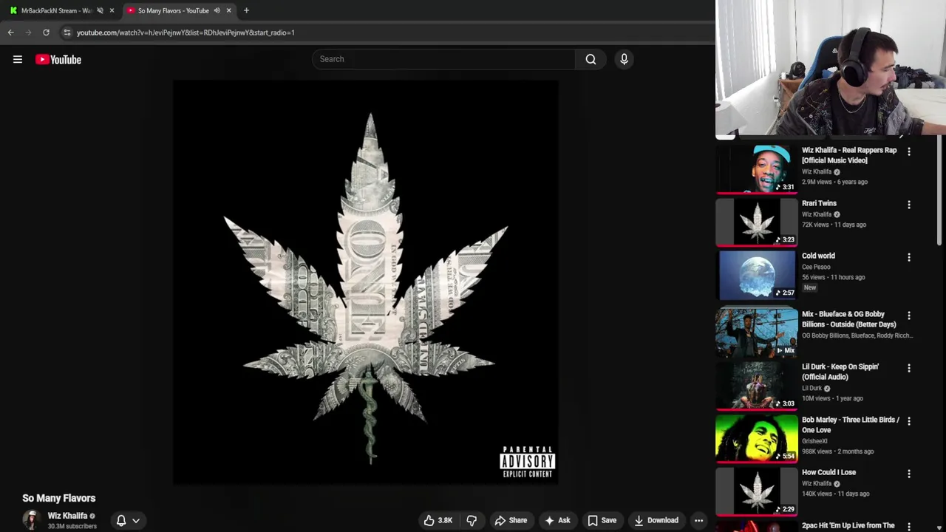Image resolution: width=946 pixels, height=532 pixels.
Task: Click the sidebar vertical scrollbar
Action: 940,192
